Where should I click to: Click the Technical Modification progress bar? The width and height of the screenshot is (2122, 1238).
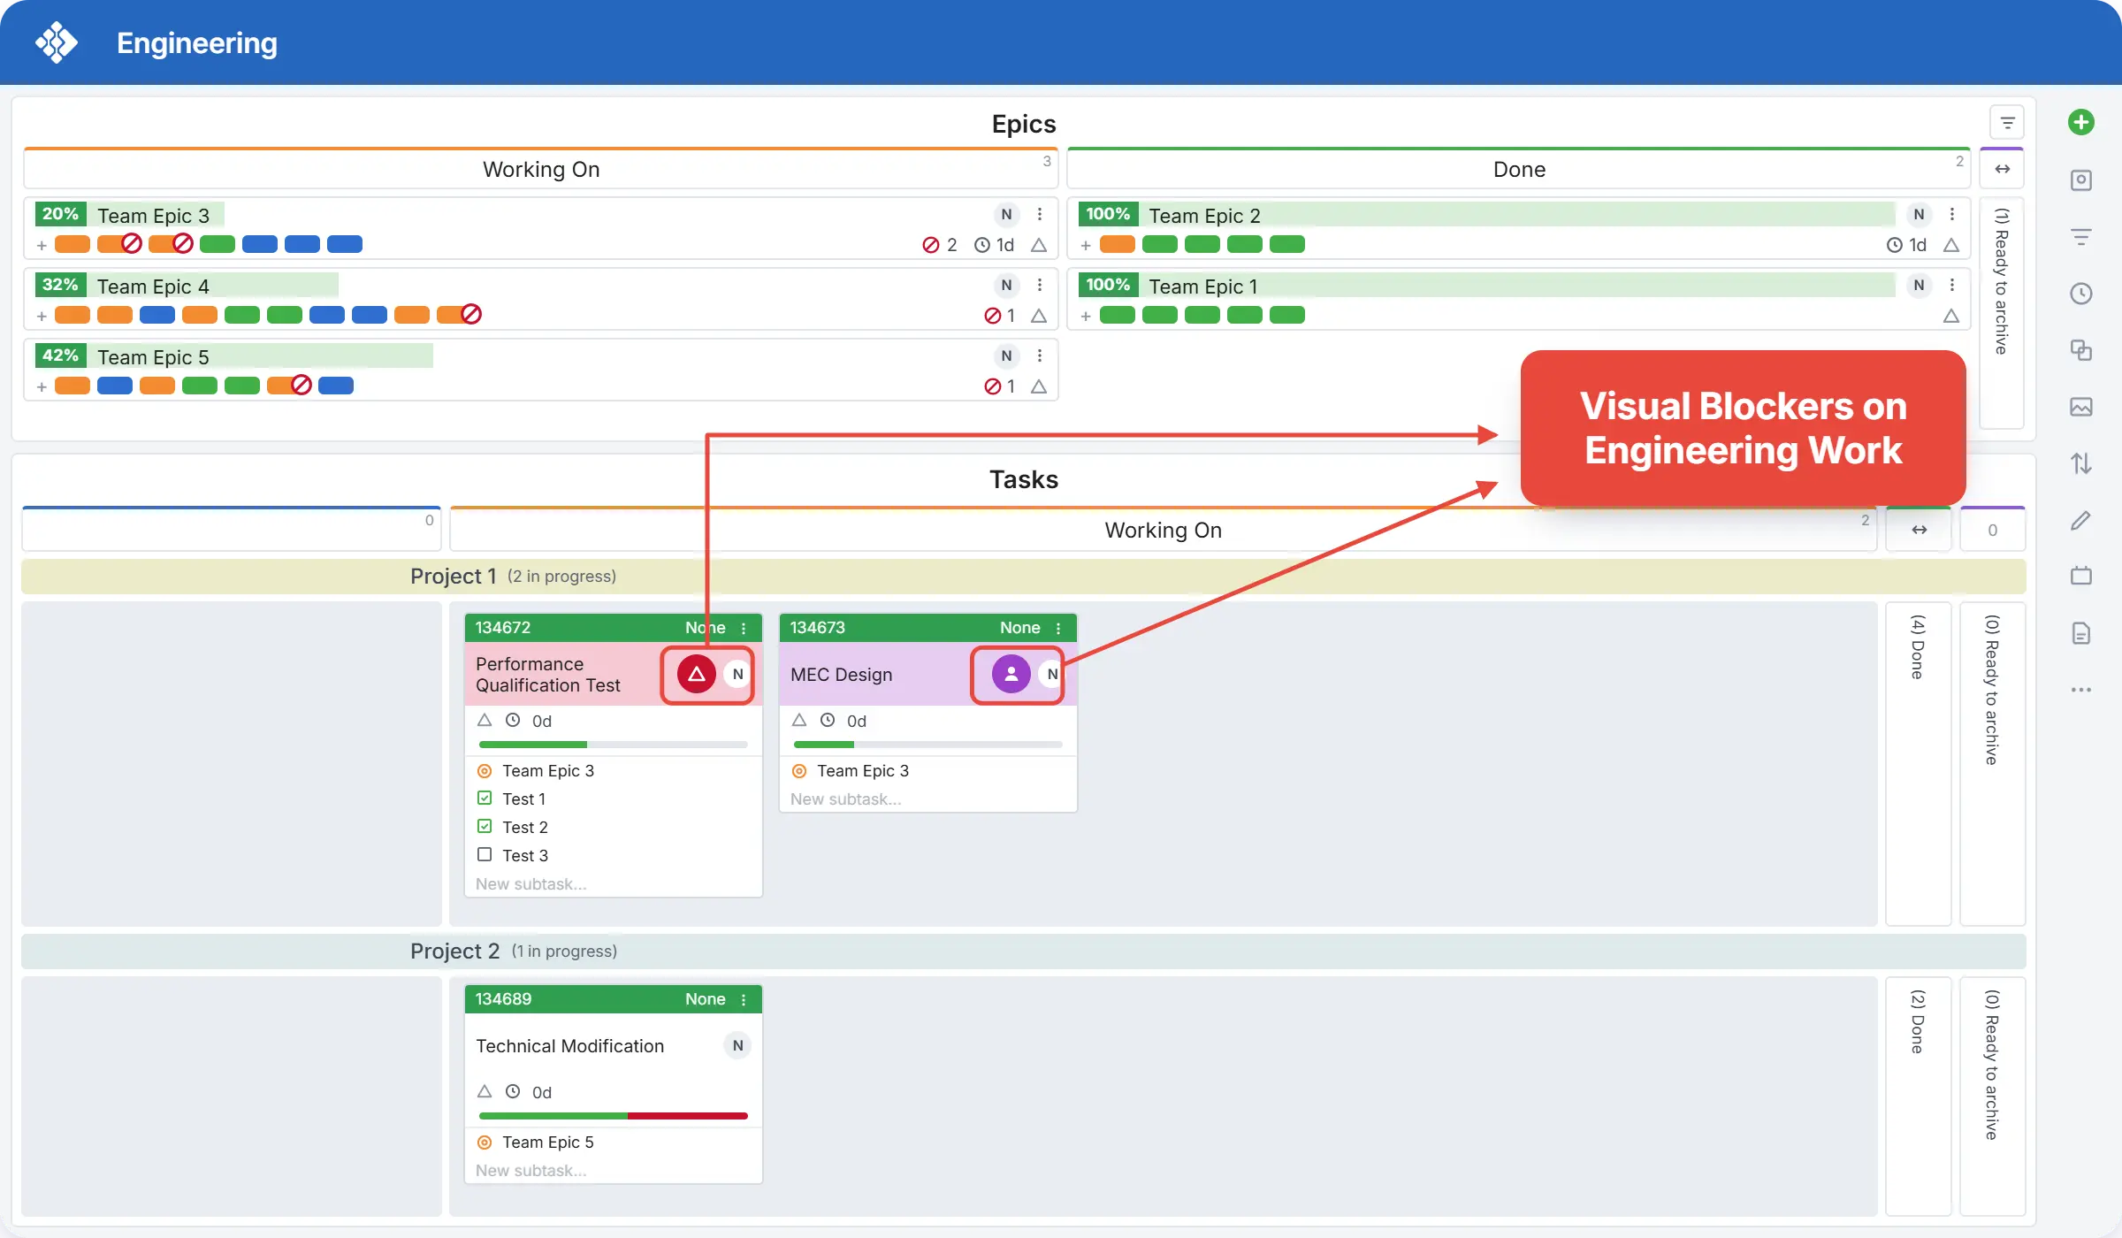point(614,1116)
